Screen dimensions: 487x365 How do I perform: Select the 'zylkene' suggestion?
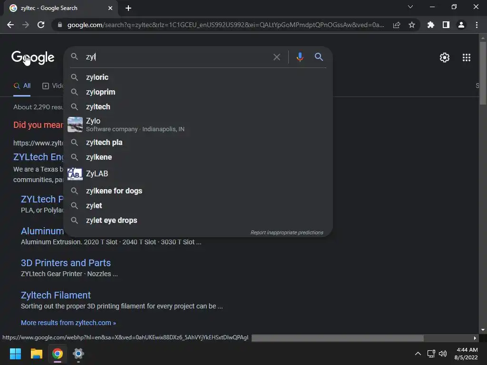[x=198, y=157]
